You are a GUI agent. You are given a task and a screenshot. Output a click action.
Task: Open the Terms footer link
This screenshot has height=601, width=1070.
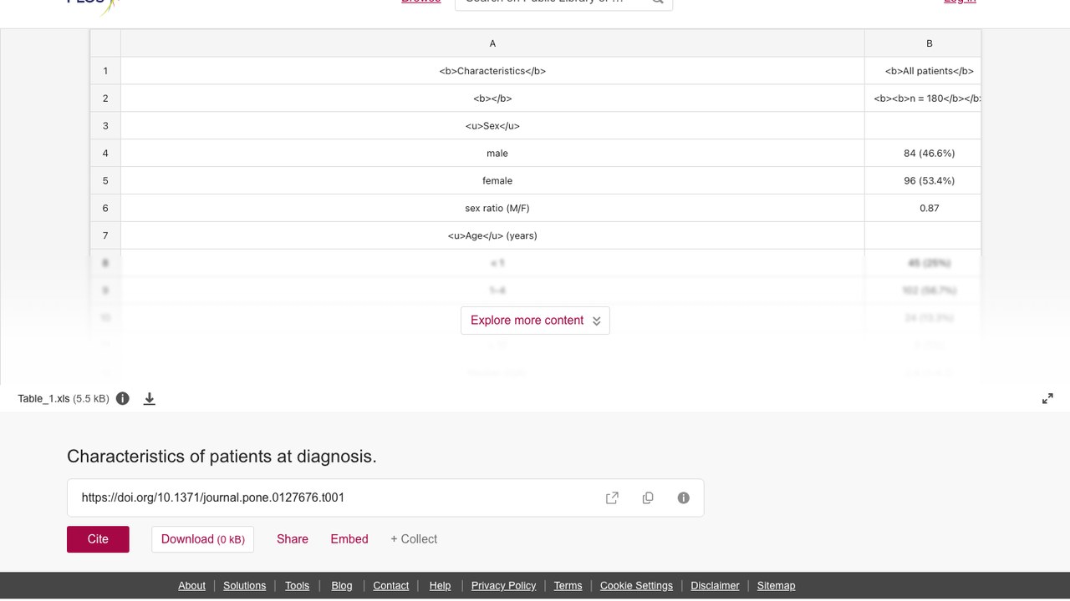click(568, 586)
